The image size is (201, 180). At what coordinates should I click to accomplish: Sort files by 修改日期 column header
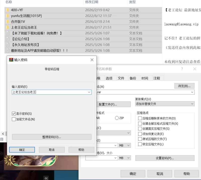tap(92, 2)
